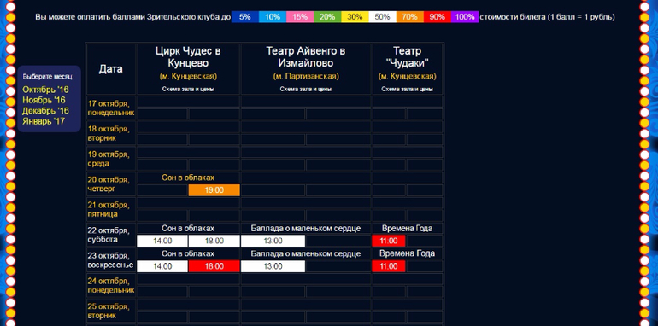Choose 18:00 Сон в облаках on 22 октября

click(214, 241)
